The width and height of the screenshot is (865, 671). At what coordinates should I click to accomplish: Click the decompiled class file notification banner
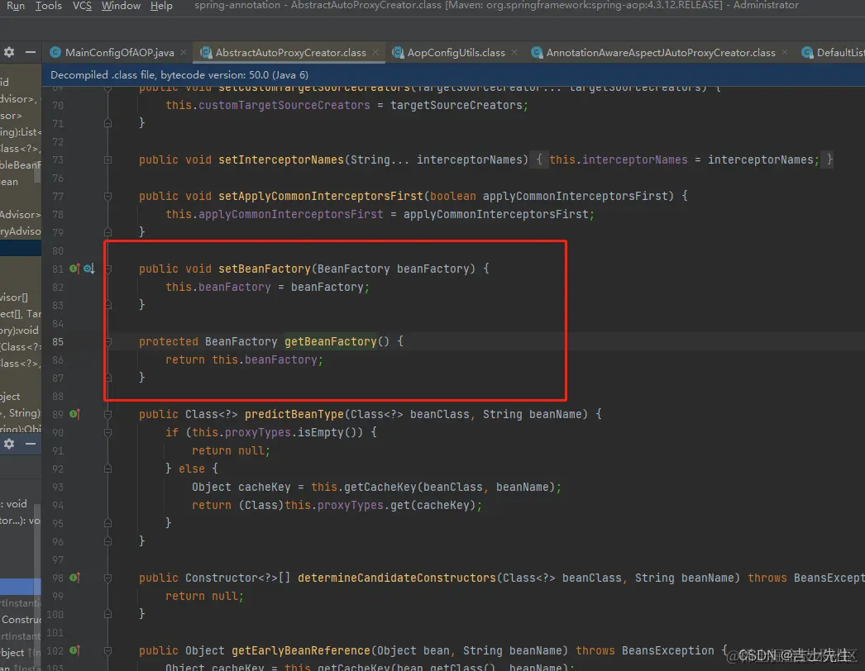(453, 75)
